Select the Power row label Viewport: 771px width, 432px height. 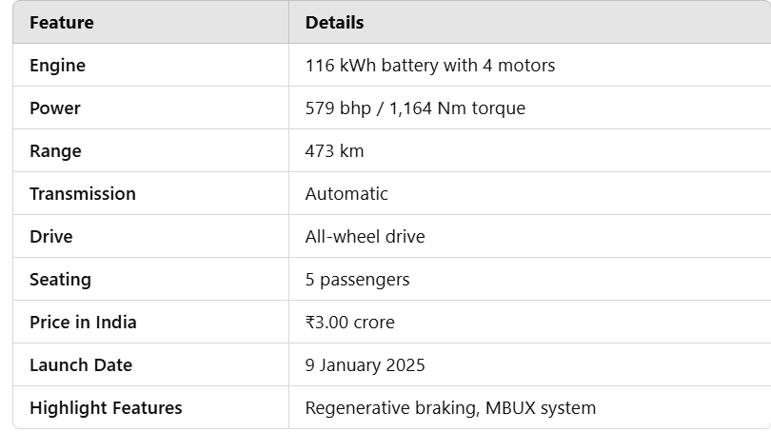pos(54,108)
